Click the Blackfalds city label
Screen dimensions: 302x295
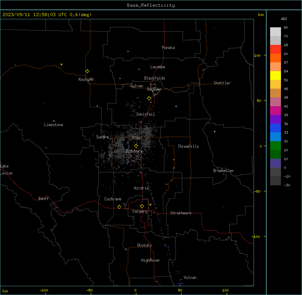(155, 78)
